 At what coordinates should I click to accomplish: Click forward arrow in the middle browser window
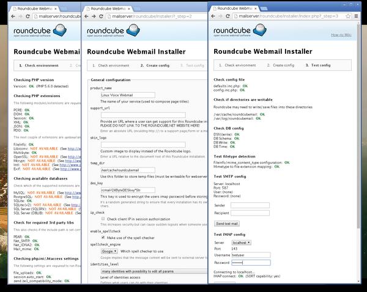[94, 16]
